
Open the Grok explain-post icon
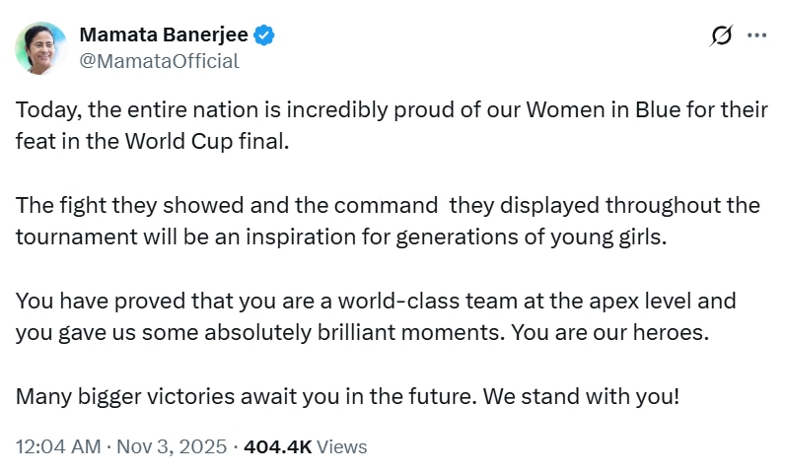pos(721,35)
